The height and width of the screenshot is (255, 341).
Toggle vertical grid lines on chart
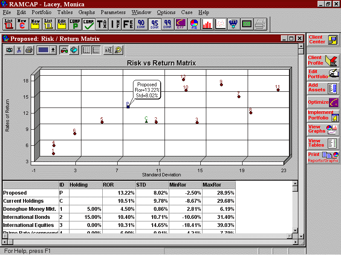(86, 50)
